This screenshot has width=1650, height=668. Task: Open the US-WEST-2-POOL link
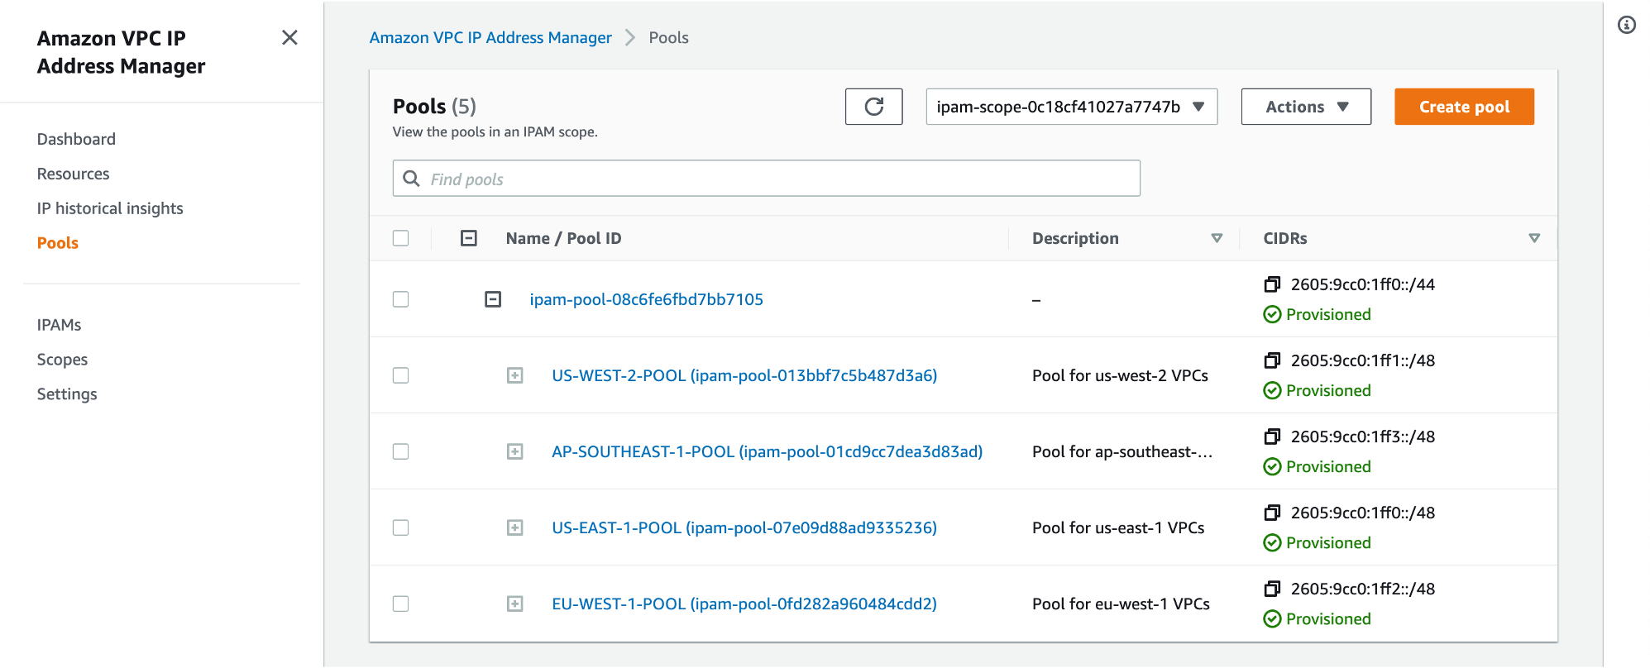click(744, 375)
